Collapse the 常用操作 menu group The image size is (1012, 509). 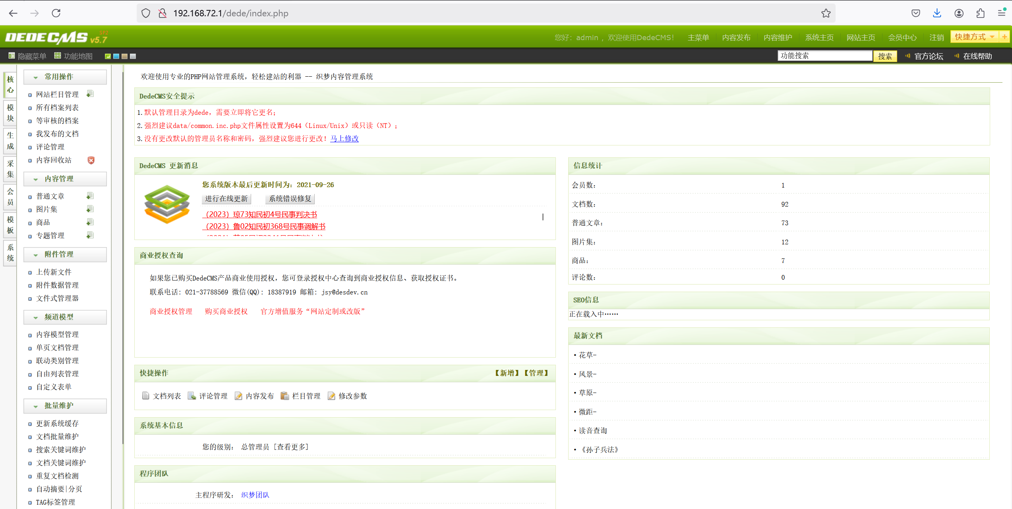[65, 77]
